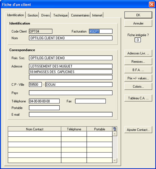Click the Nom field
The width and height of the screenshot is (156, 169).
71,38
